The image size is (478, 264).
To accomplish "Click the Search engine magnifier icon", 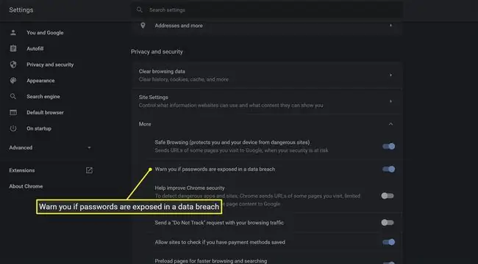I will tap(13, 96).
